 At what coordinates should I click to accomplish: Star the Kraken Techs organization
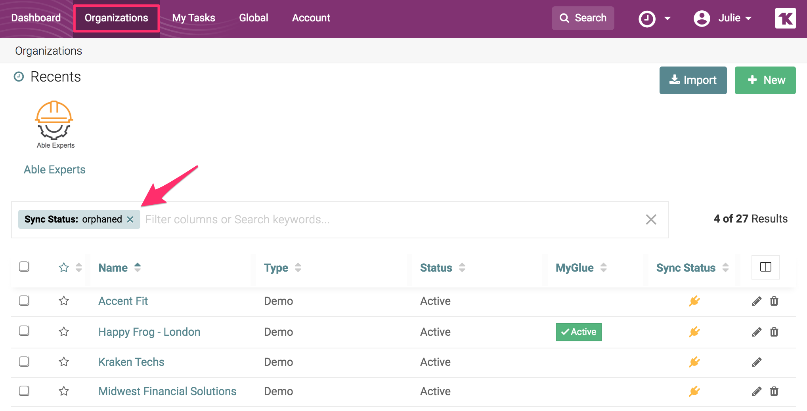click(x=64, y=362)
